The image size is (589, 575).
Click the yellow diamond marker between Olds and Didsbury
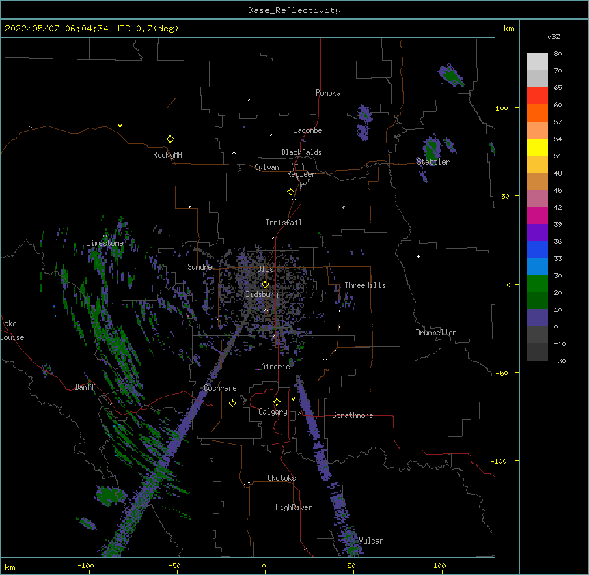click(x=265, y=285)
